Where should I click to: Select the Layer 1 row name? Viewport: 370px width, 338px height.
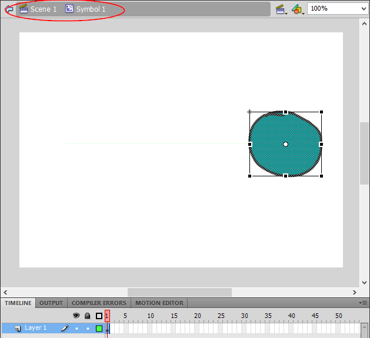click(x=36, y=328)
